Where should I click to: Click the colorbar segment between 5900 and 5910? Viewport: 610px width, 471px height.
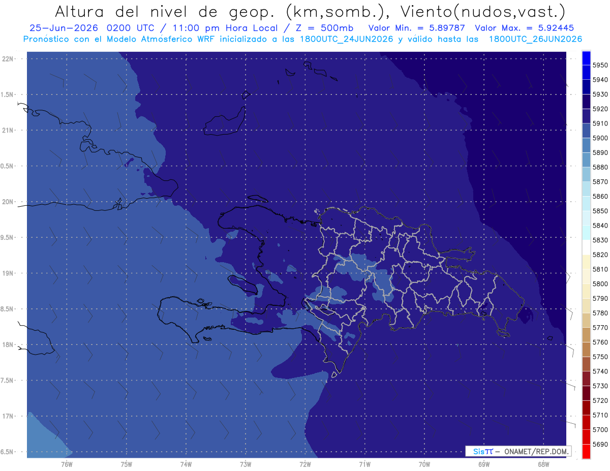click(586, 131)
